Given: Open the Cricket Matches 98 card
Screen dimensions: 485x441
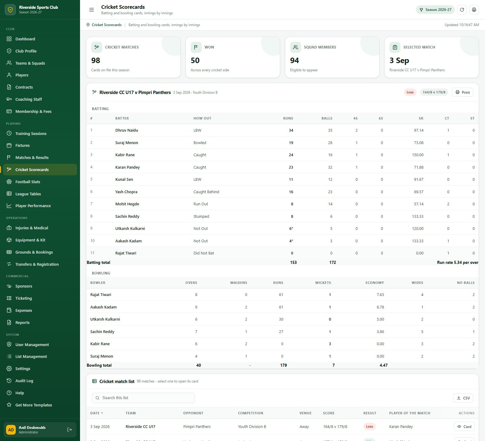Looking at the screenshot, I should 133,57.
